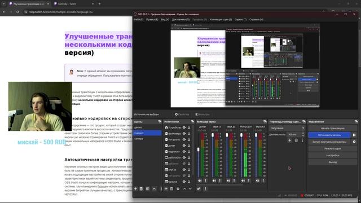Image resolution: width=361 pixels, height=203 pixels.
Task: Adjust the Микрофон volume slider handle
Action: [x=241, y=135]
